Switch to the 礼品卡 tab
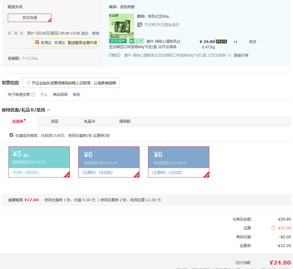Screen dimensions: 293x269 click(x=90, y=121)
